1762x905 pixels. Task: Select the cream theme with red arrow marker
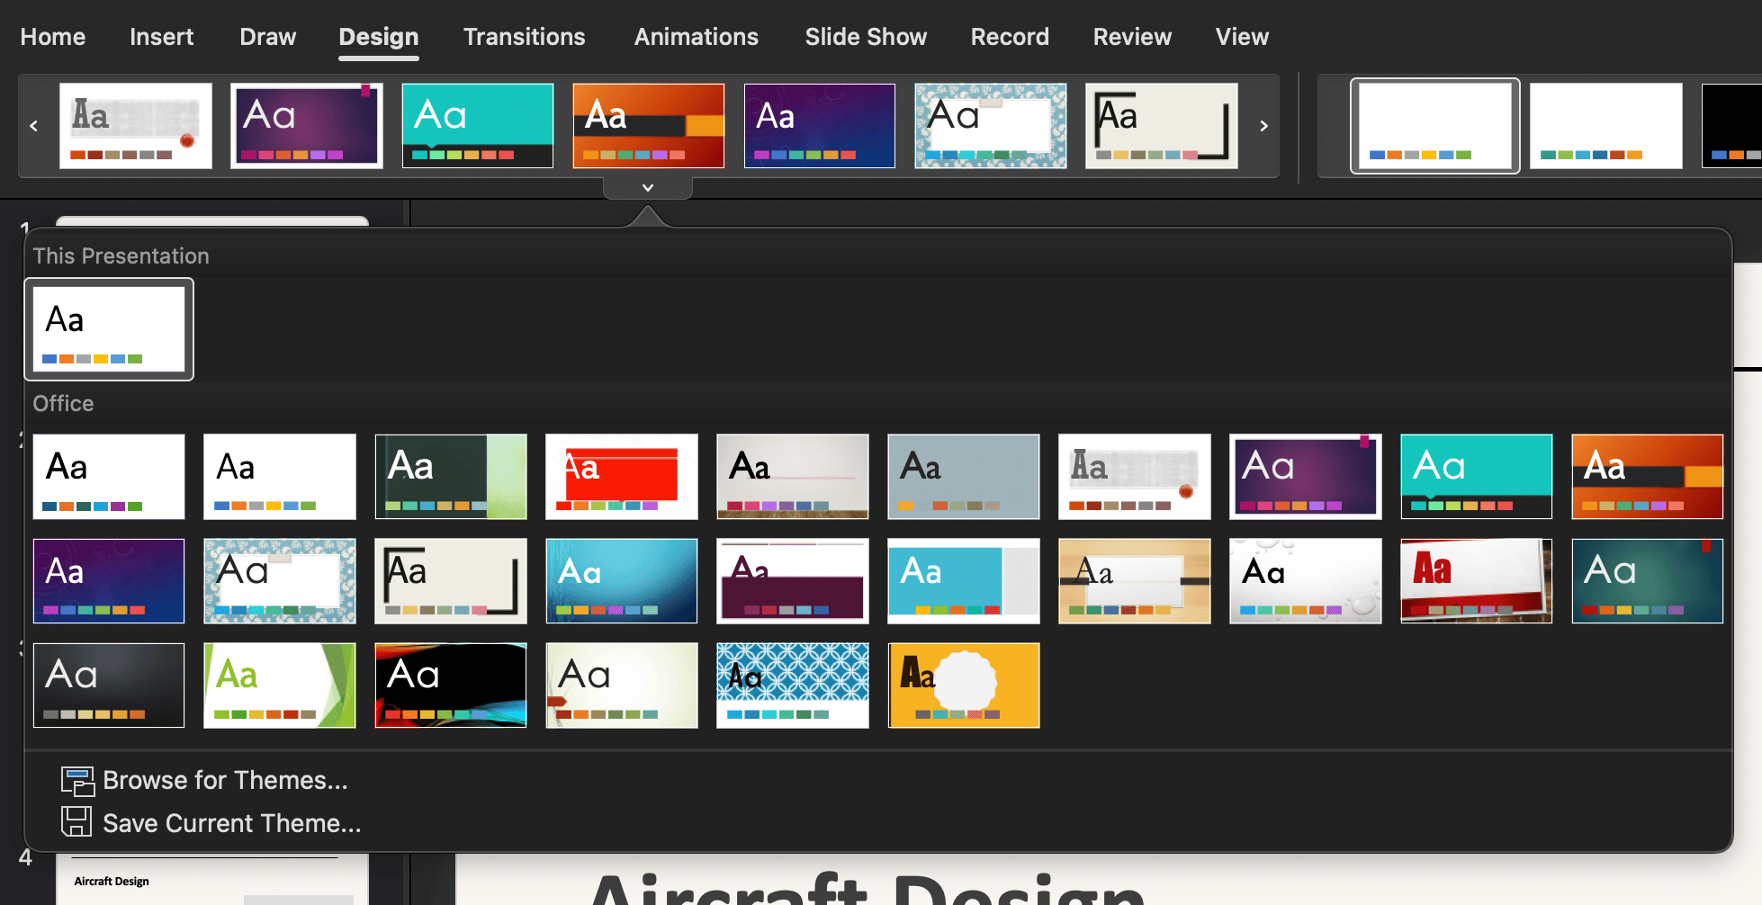622,685
